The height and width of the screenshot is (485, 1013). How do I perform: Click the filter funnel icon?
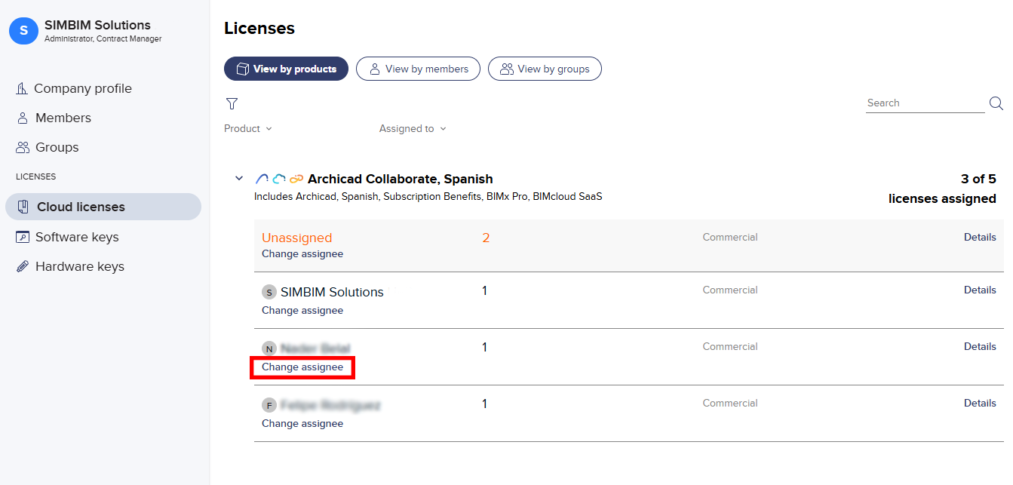232,103
